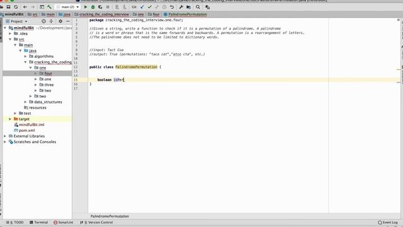Open the Version Control tab
This screenshot has width=403, height=227.
96,223
